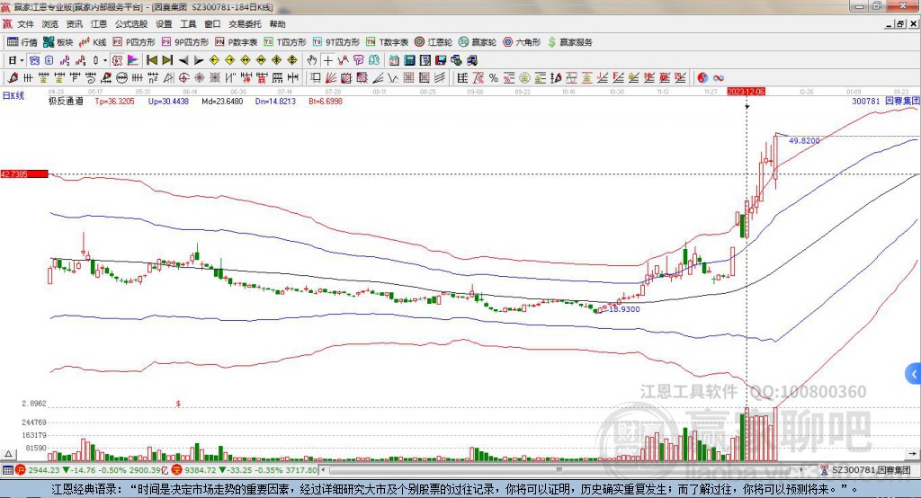This screenshot has height=498, width=921.
Task: Click the 18.9300 low price label
Action: (624, 309)
